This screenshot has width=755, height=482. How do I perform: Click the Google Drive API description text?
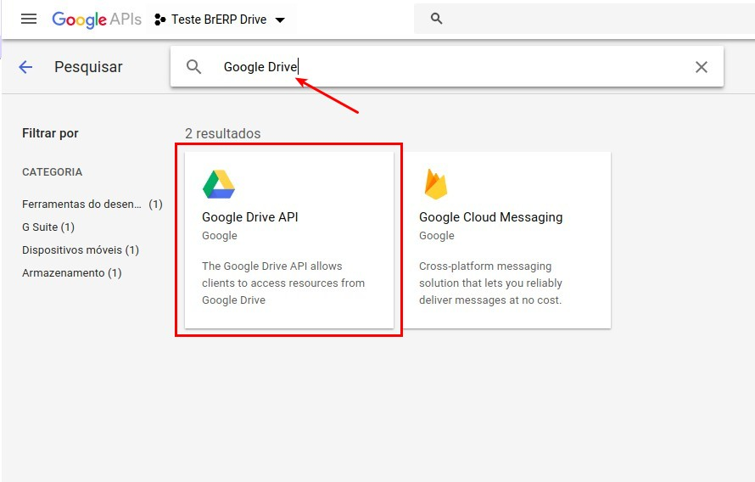click(x=283, y=283)
